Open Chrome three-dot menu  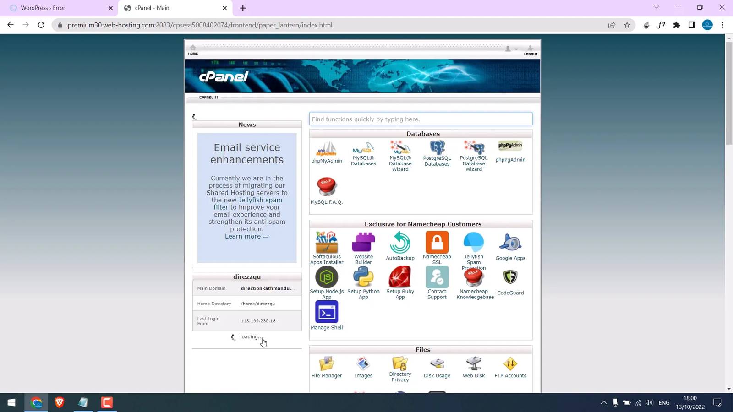tap(722, 25)
